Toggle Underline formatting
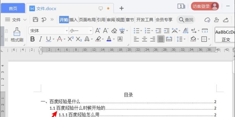This screenshot has height=117, width=235. tap(48, 39)
